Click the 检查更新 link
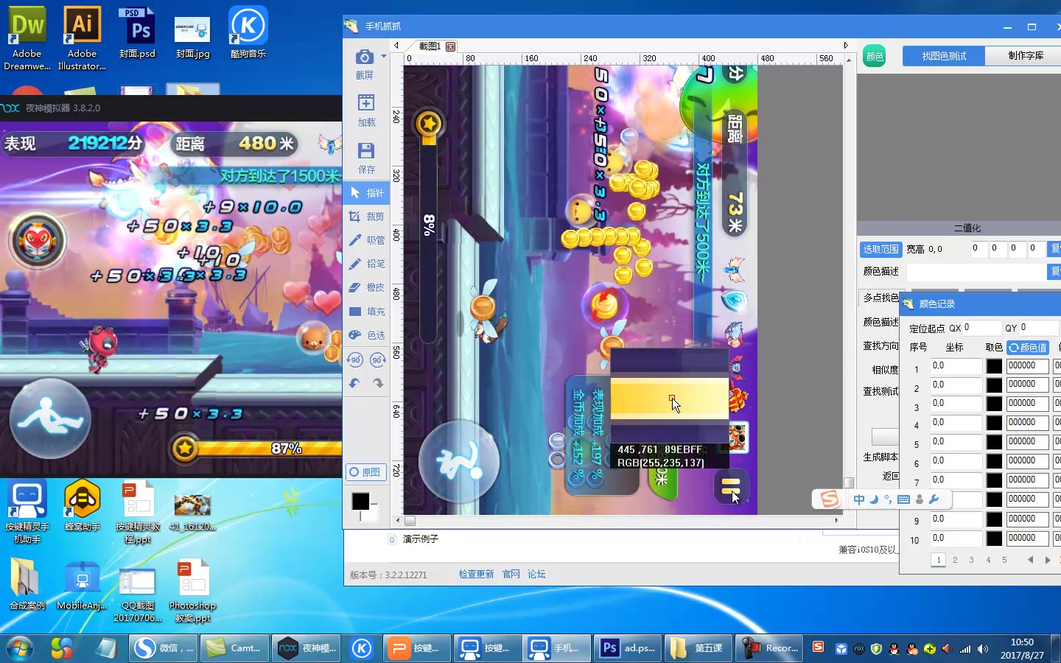1061x663 pixels. [476, 575]
